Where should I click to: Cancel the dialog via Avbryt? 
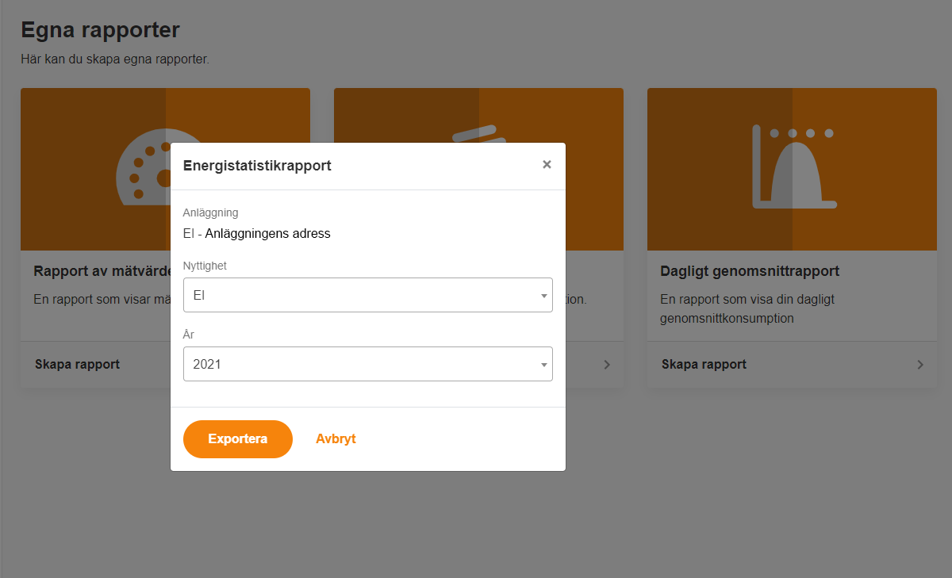[336, 439]
